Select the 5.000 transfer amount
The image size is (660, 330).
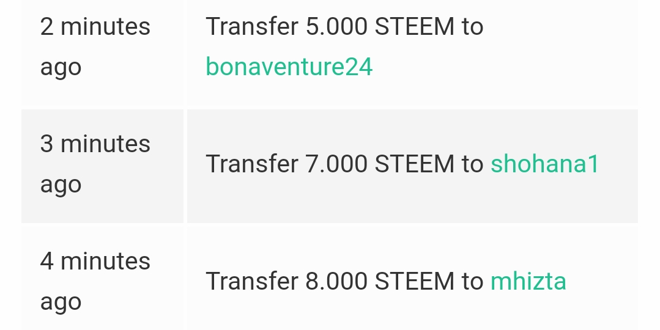pos(336,27)
